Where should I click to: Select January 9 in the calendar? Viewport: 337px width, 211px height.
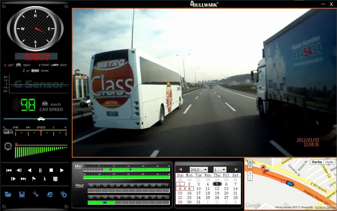click(189, 189)
